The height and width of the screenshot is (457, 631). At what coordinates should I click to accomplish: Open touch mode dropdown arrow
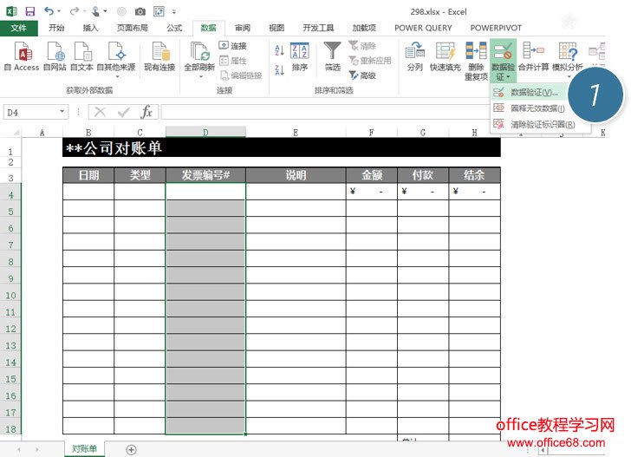[105, 11]
